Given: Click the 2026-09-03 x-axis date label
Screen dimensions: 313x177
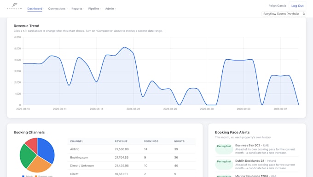Looking at the screenshot, I should tap(243, 109).
